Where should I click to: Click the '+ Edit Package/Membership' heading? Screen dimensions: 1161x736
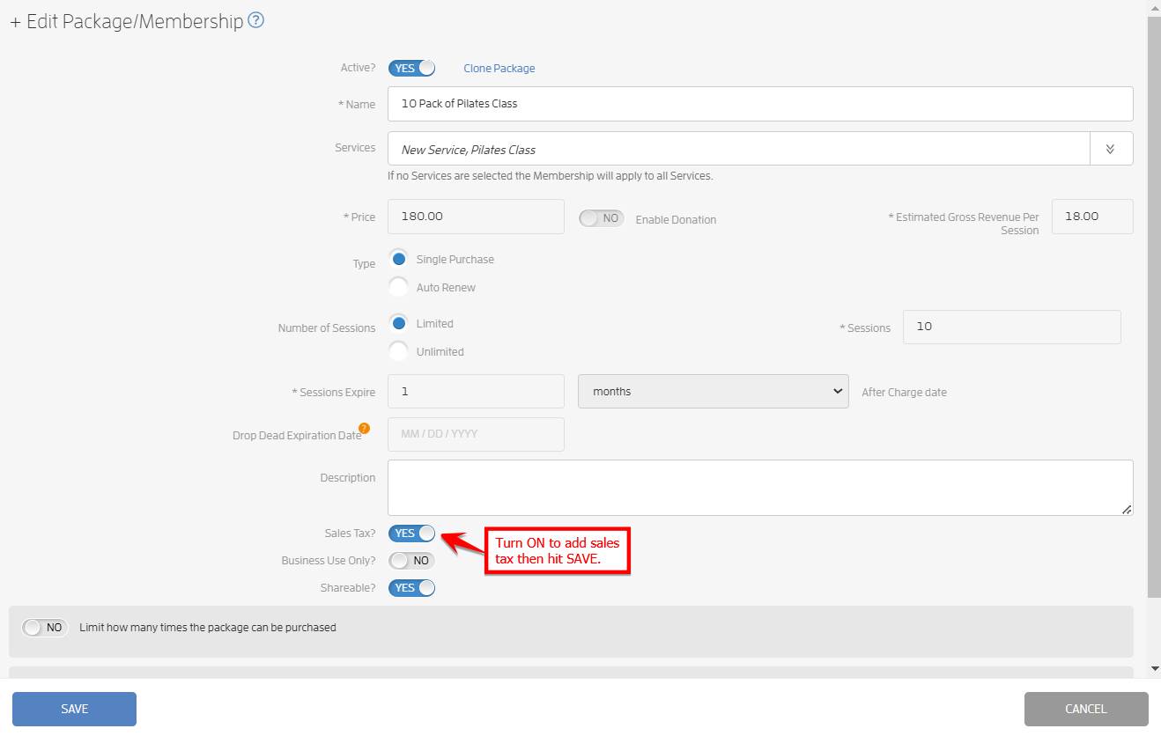127,22
